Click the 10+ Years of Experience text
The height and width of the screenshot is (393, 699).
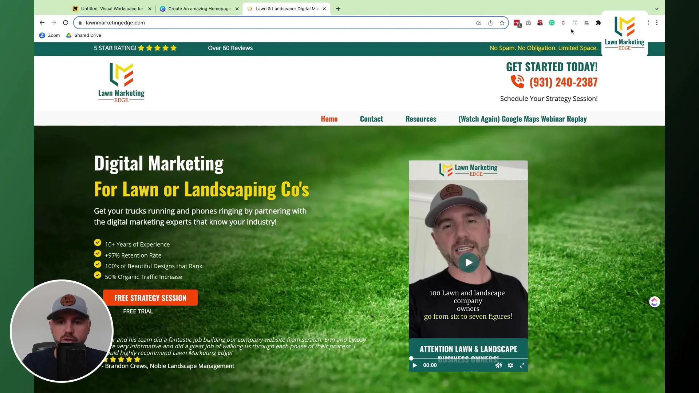[137, 245]
